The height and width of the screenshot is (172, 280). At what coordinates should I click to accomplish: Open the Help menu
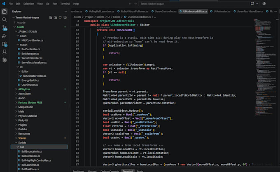click(76, 4)
